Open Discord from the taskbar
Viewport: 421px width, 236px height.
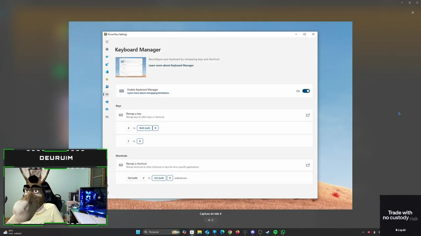(x=253, y=232)
